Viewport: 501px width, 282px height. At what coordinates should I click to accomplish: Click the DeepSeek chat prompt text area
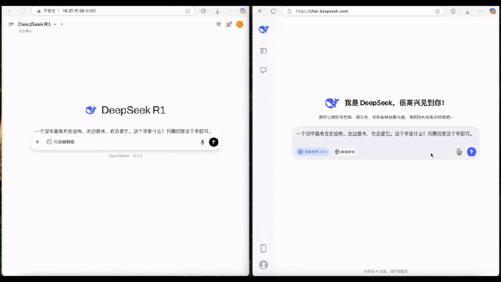point(385,134)
